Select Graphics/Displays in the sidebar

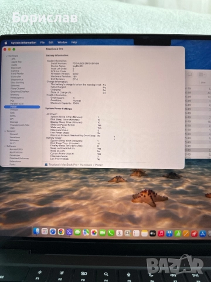[20, 92]
